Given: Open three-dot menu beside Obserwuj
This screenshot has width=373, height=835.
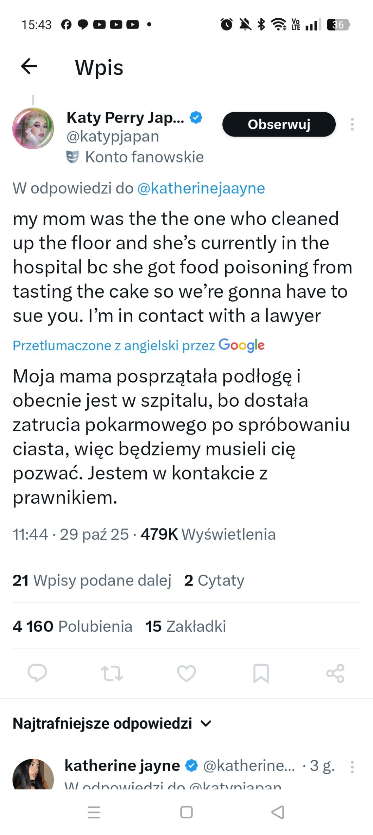Looking at the screenshot, I should [352, 124].
